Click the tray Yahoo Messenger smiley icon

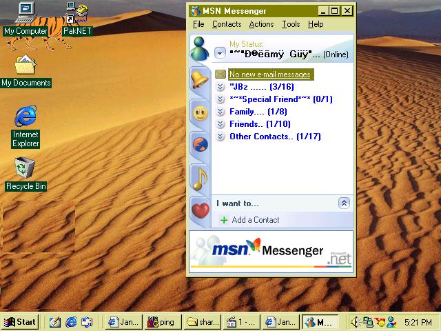[x=380, y=322]
